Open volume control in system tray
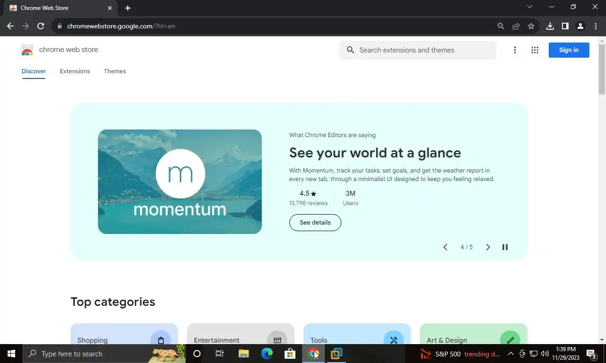 click(545, 354)
